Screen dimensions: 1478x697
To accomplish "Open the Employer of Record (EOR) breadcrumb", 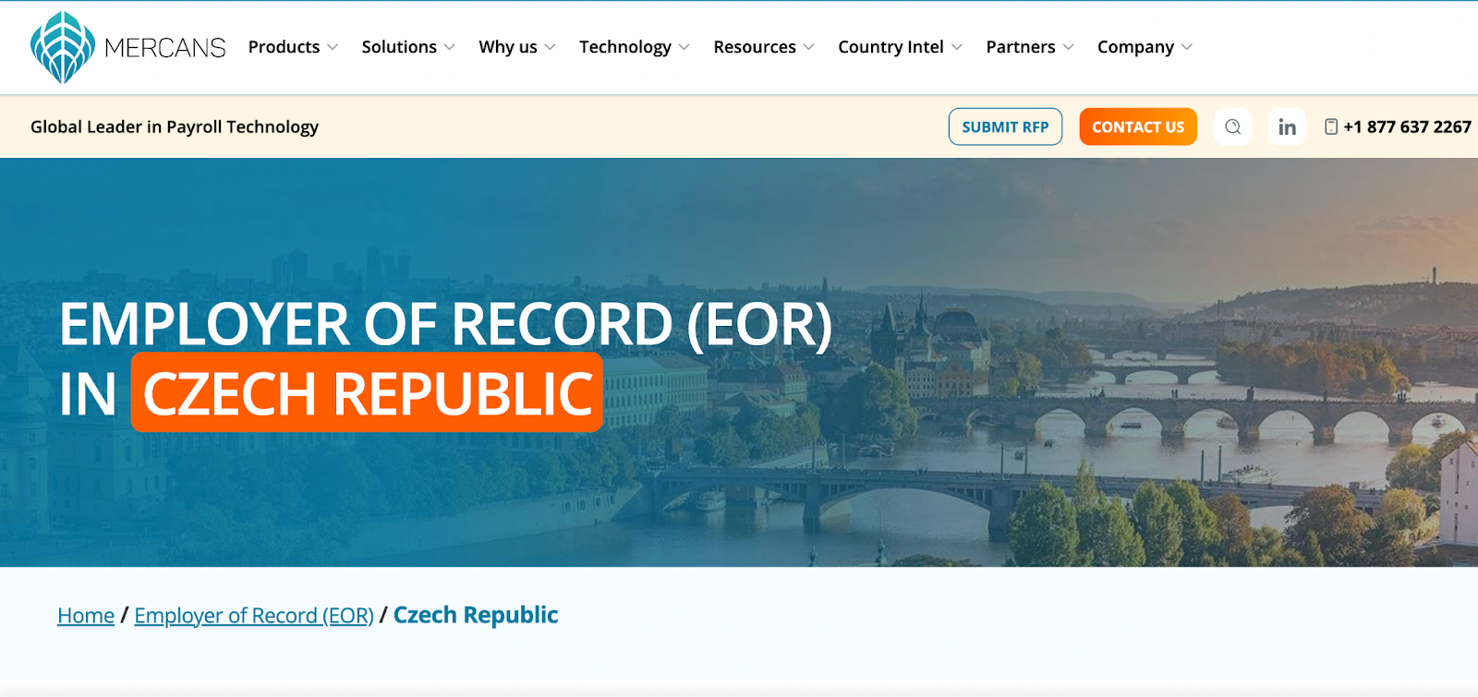I will click(x=254, y=616).
